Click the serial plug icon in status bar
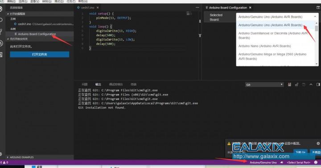Screen dimensions: 321x168 [282, 162]
